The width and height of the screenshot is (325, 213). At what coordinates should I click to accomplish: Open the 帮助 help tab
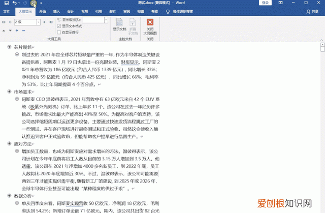pos(154,12)
